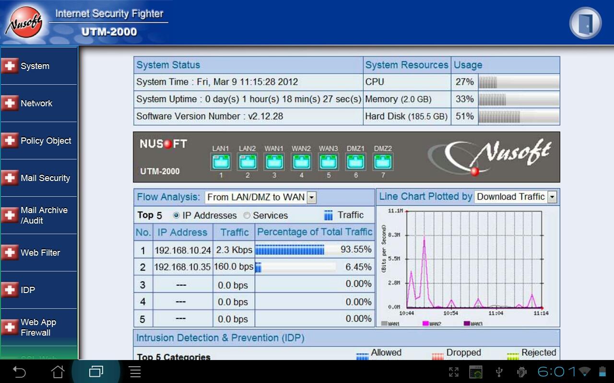614x383 pixels.
Task: Click the 2.3 Kbps traffic value
Action: click(x=234, y=250)
